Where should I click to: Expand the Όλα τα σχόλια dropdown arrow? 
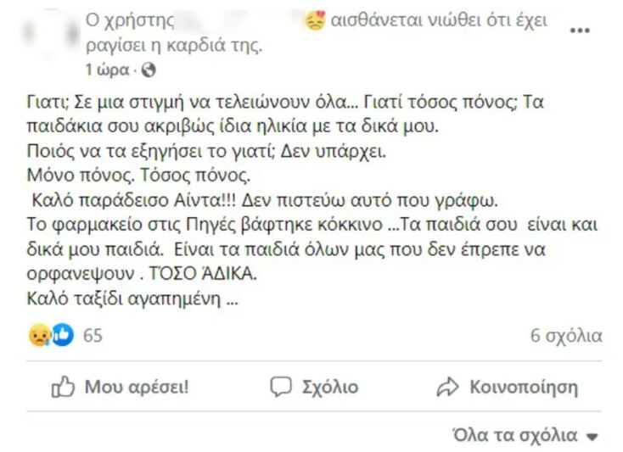click(x=592, y=438)
